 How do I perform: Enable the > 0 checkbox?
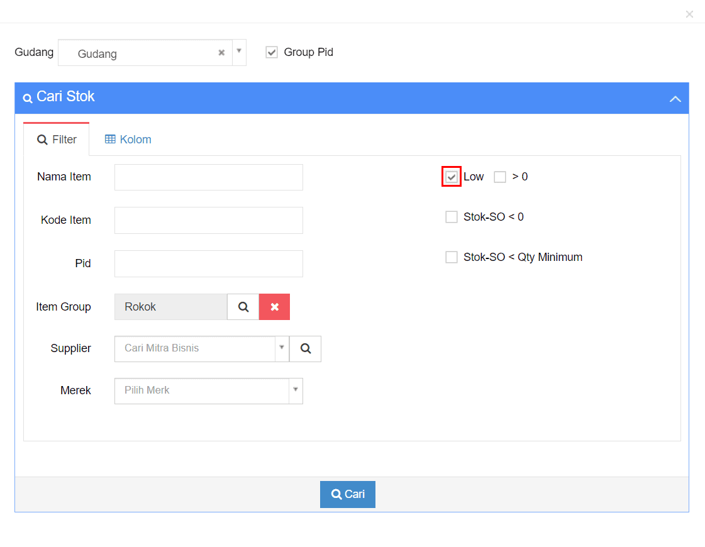(500, 177)
